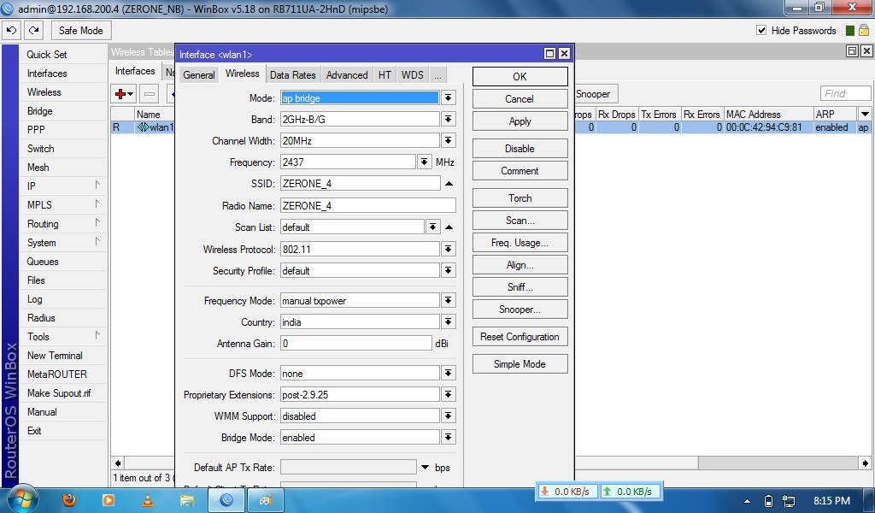The width and height of the screenshot is (875, 513).
Task: Switch to Simple Mode button
Action: click(x=520, y=364)
